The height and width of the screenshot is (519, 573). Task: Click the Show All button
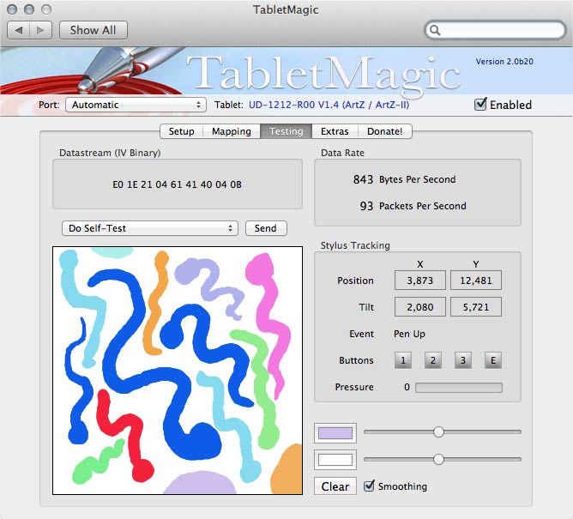(x=93, y=30)
